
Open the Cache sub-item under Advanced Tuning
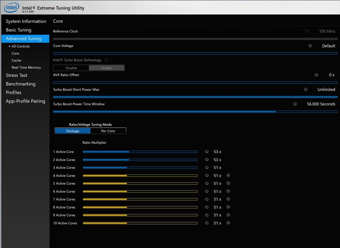[x=16, y=60]
